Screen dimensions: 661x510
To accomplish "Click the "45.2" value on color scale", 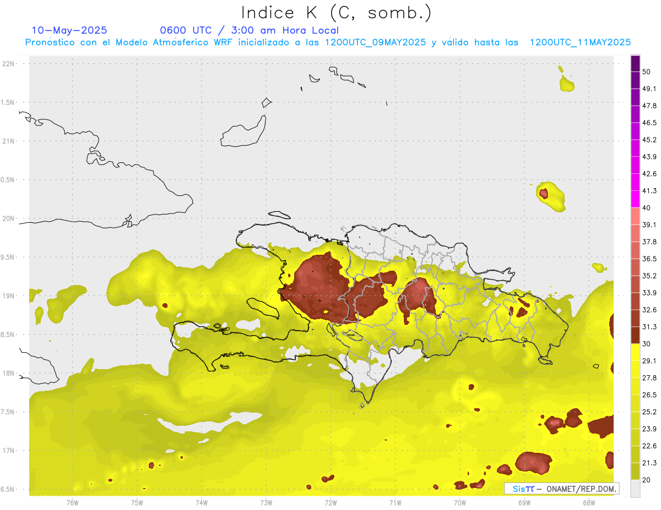I will click(649, 140).
